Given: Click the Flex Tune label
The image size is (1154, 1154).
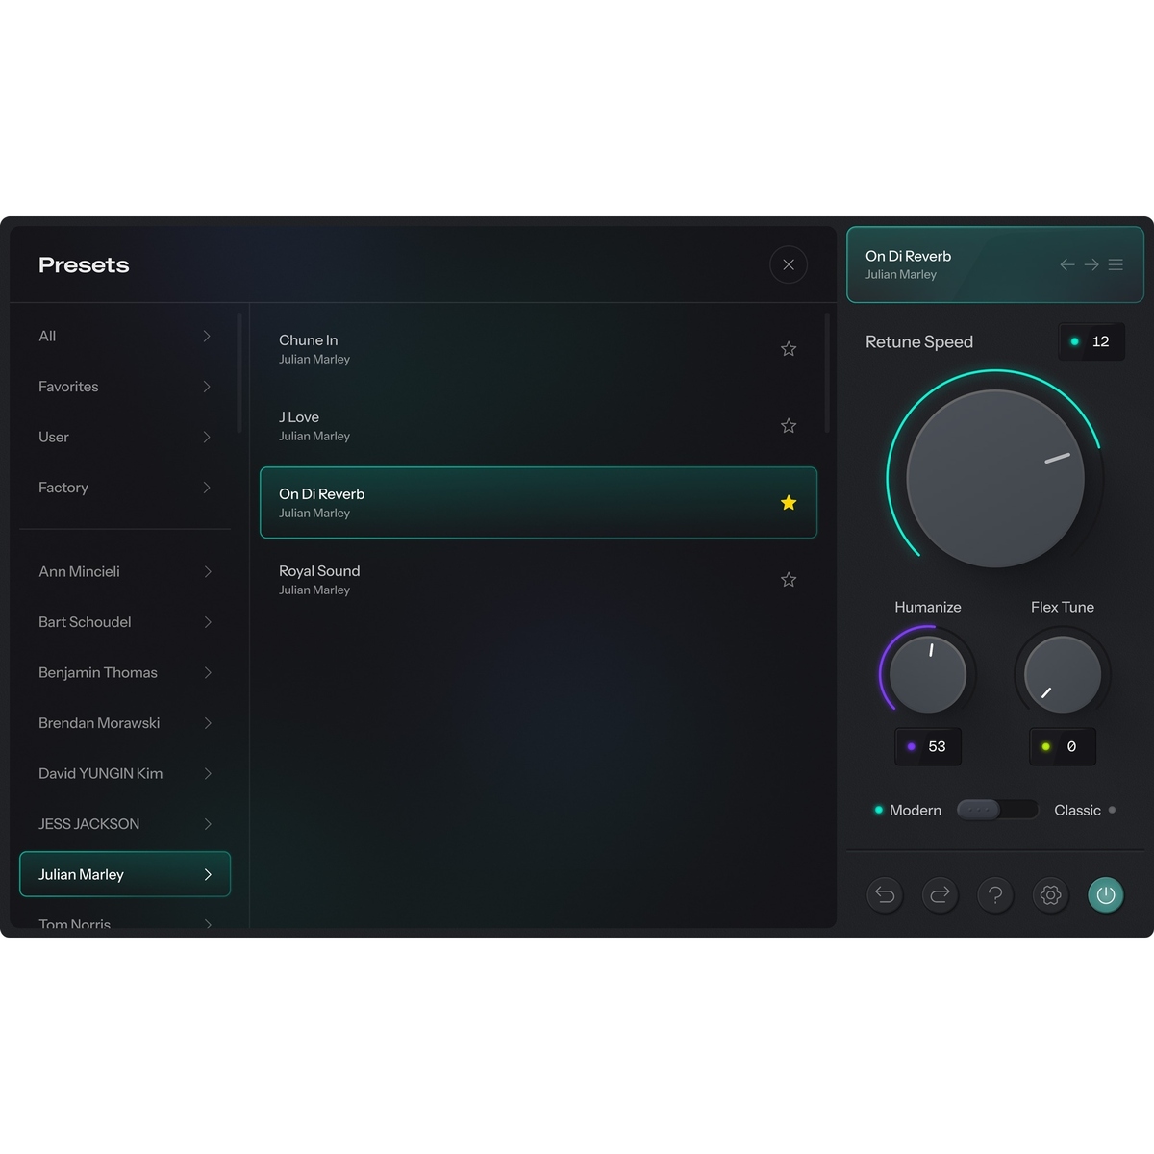Looking at the screenshot, I should (x=1063, y=607).
